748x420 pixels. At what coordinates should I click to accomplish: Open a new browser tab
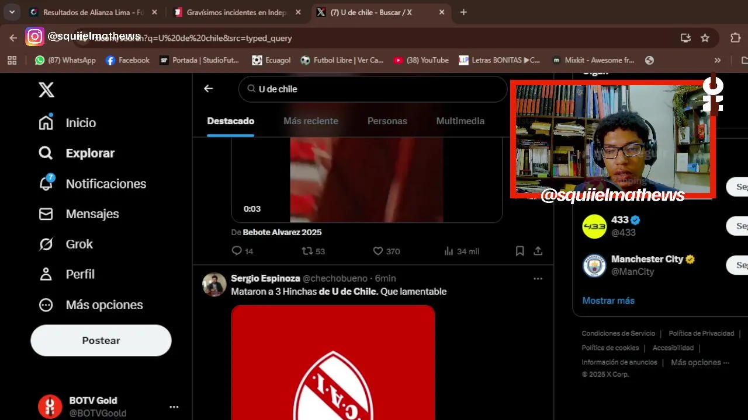(463, 12)
